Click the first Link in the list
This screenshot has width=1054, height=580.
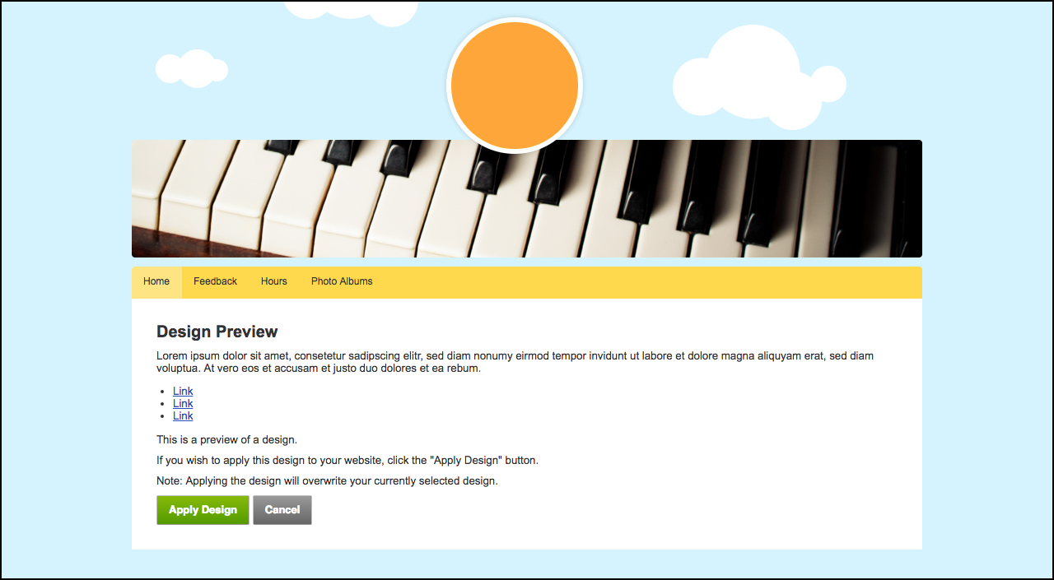click(183, 392)
